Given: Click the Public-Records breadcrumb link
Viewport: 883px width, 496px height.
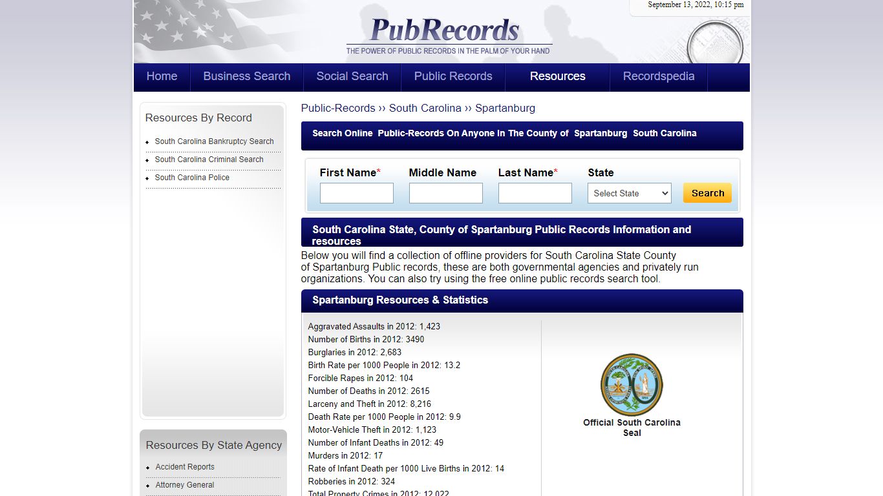Looking at the screenshot, I should click(x=338, y=108).
